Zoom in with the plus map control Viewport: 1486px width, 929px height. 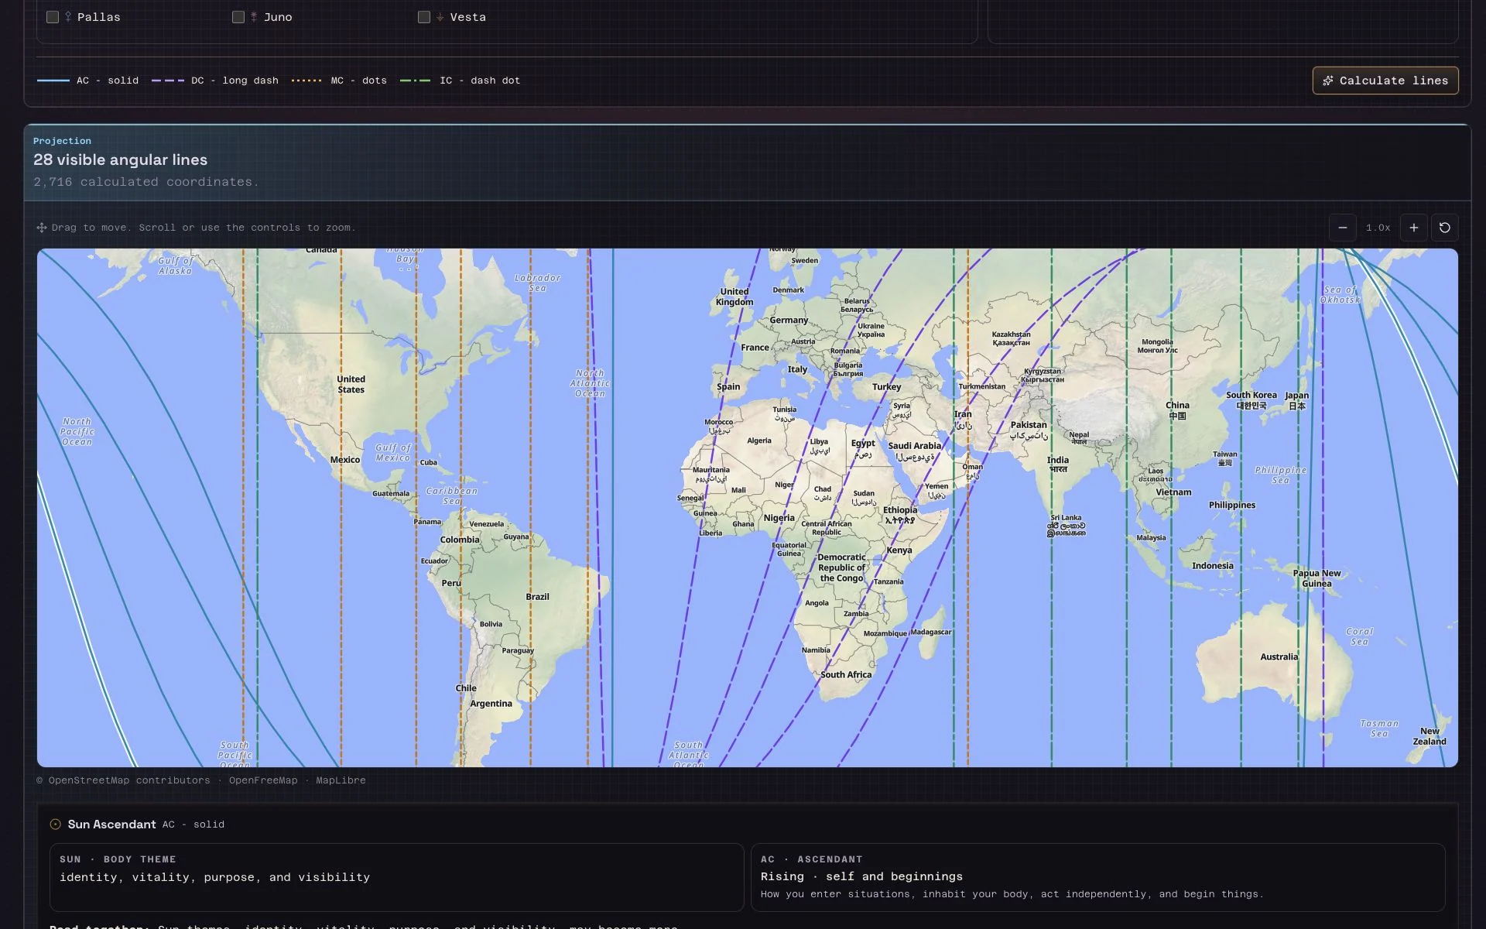point(1414,228)
